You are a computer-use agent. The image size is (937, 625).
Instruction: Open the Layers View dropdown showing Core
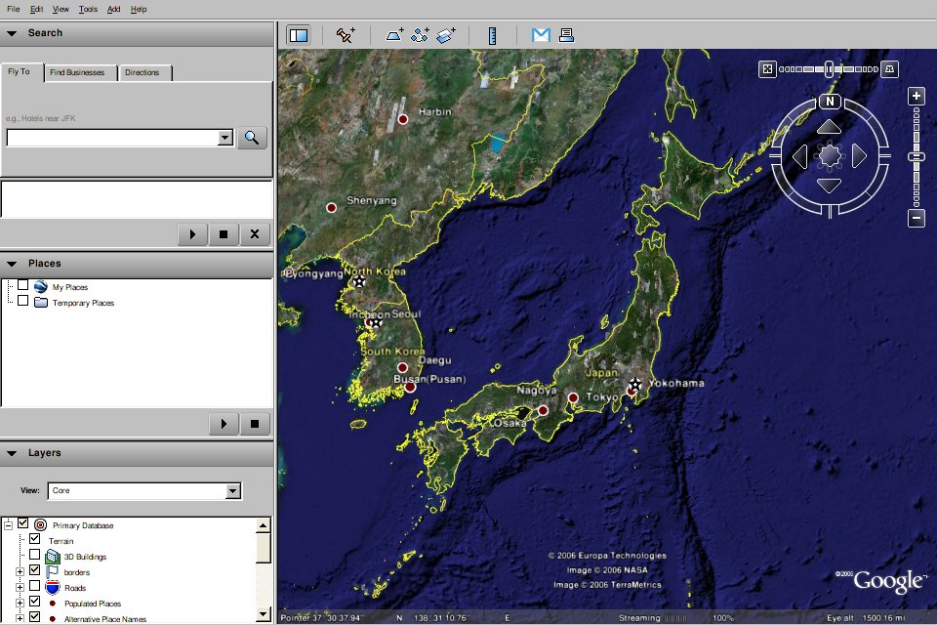(x=143, y=490)
